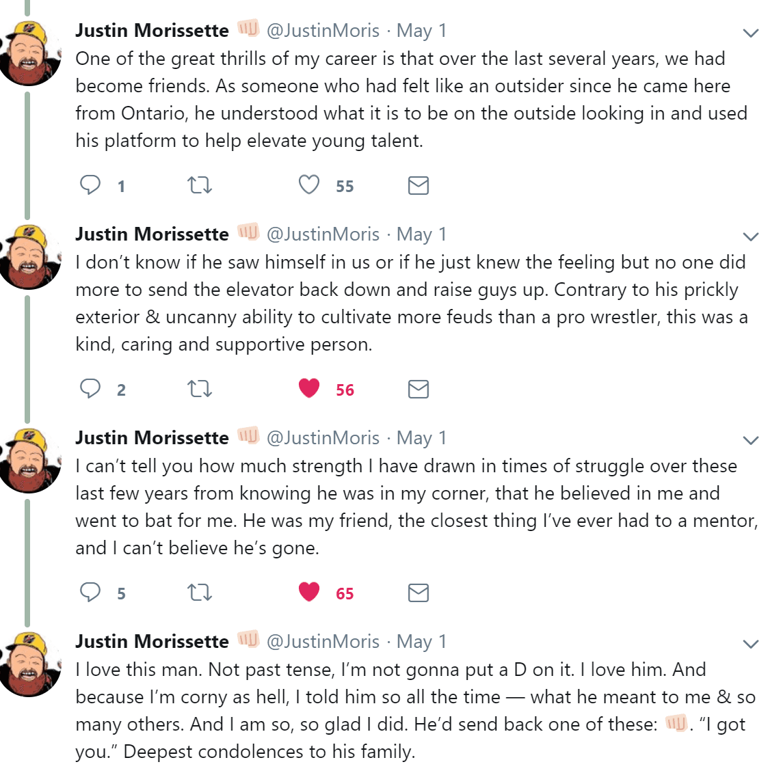Send the 'elevate young talent' tweet via direct message
The height and width of the screenshot is (773, 783).
(418, 185)
